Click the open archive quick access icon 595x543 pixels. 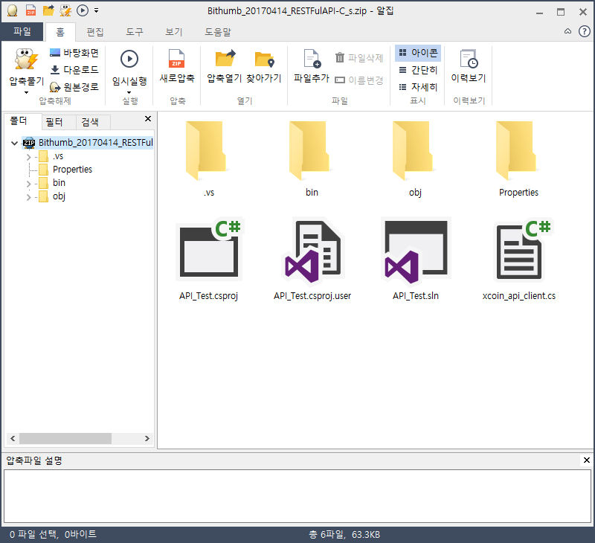(48, 10)
